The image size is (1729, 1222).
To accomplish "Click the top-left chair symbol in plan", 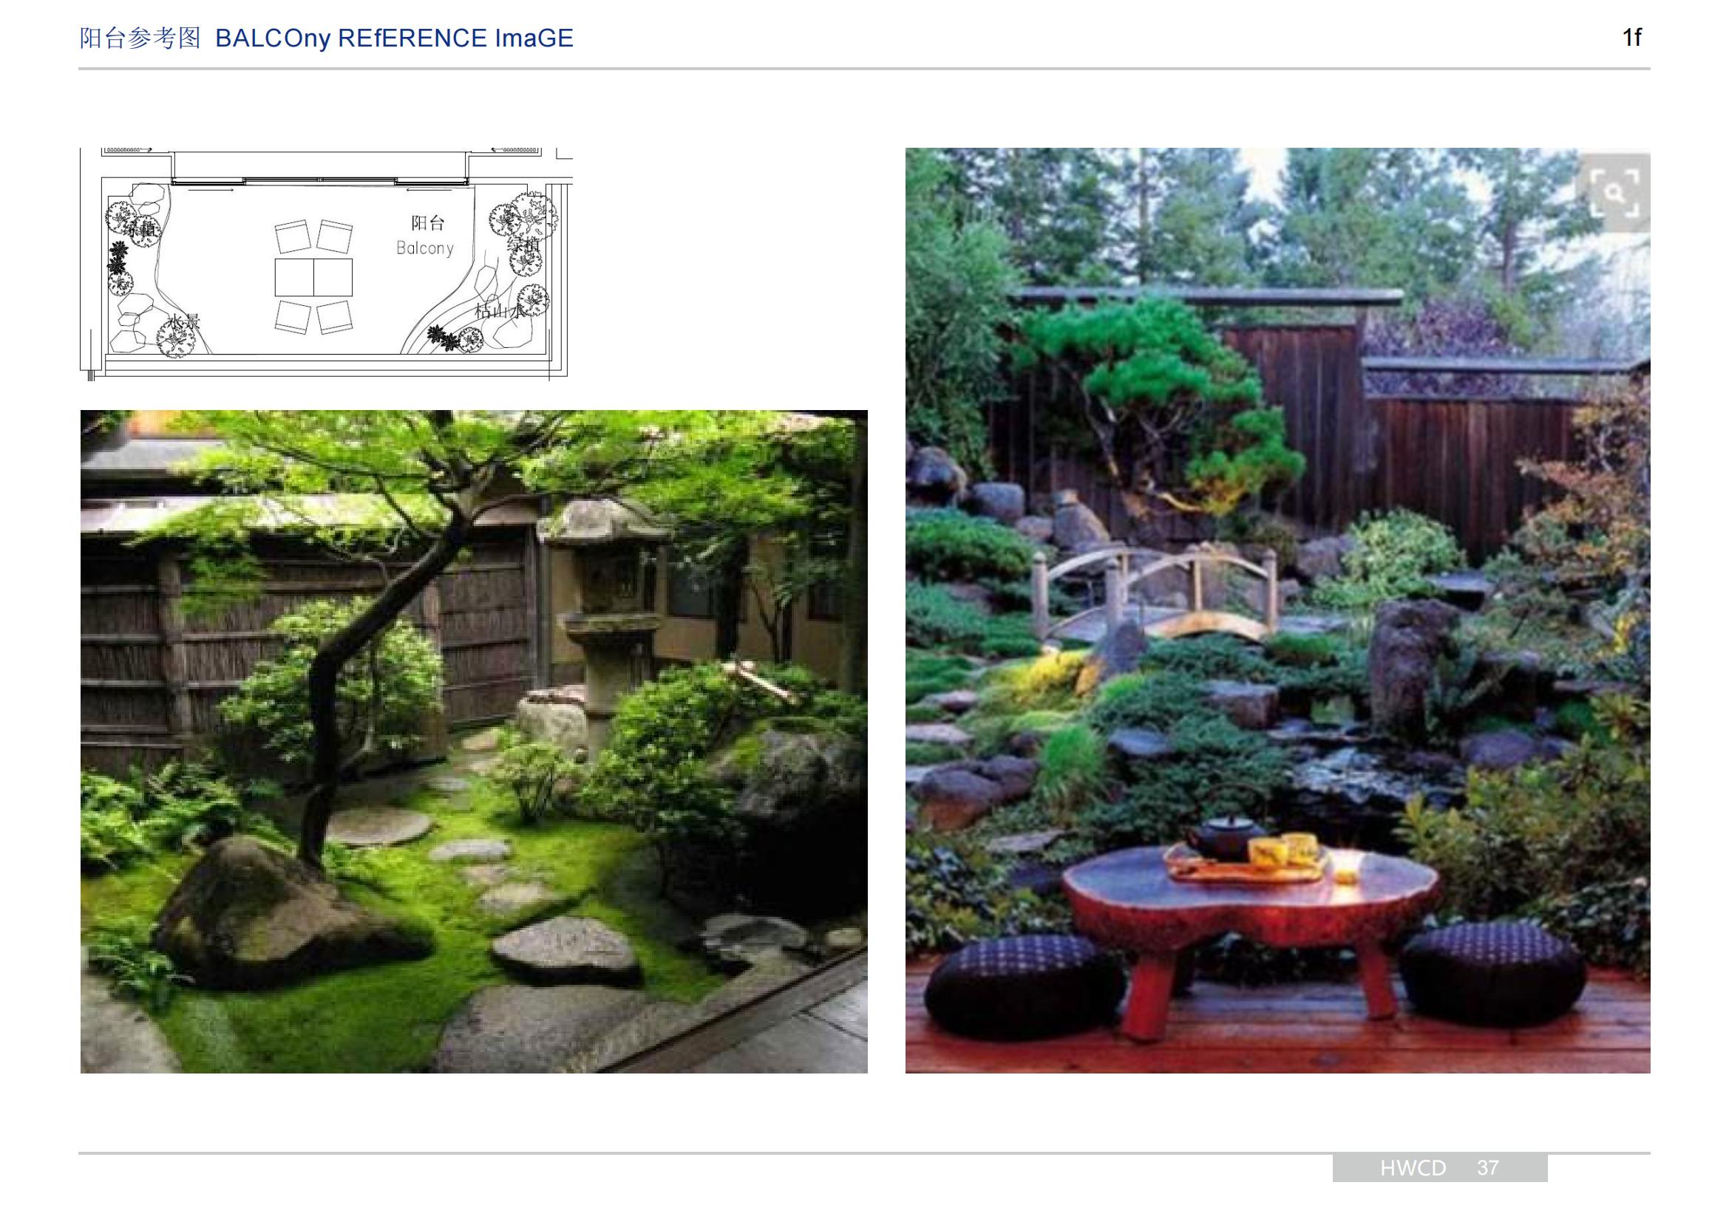I will point(293,236).
